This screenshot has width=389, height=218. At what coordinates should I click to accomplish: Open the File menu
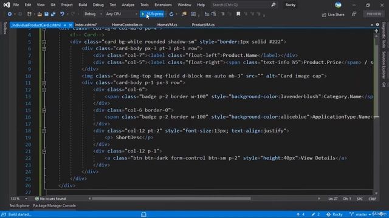click(x=16, y=5)
